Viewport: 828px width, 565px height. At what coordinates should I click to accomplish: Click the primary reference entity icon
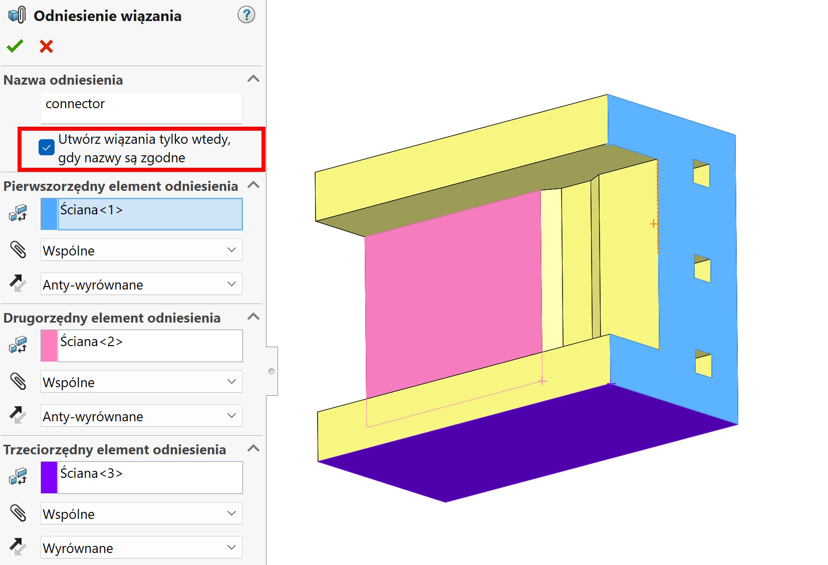(x=18, y=213)
